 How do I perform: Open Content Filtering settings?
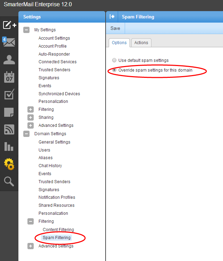(x=58, y=230)
